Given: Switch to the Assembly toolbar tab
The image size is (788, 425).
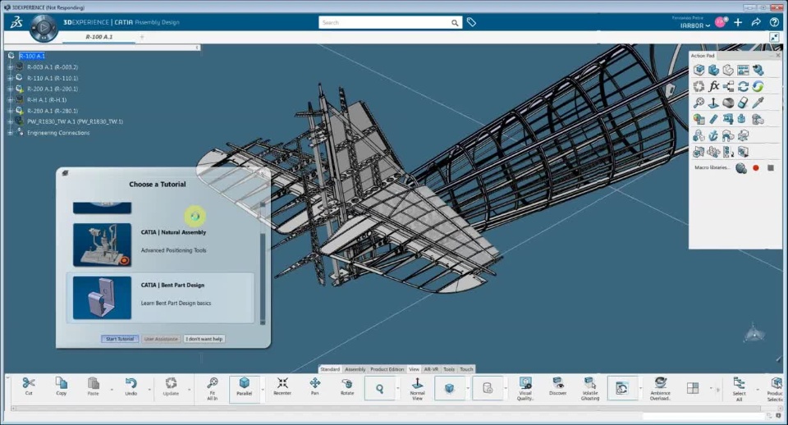Looking at the screenshot, I should click(x=355, y=369).
